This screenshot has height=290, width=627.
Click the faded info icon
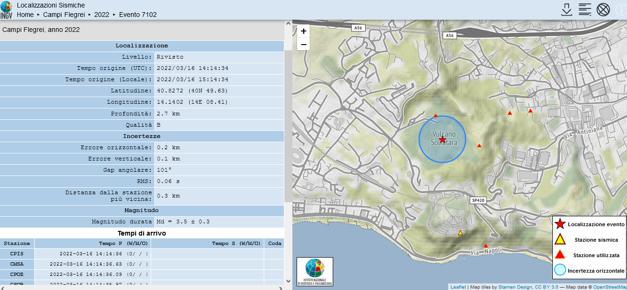[x=620, y=9]
